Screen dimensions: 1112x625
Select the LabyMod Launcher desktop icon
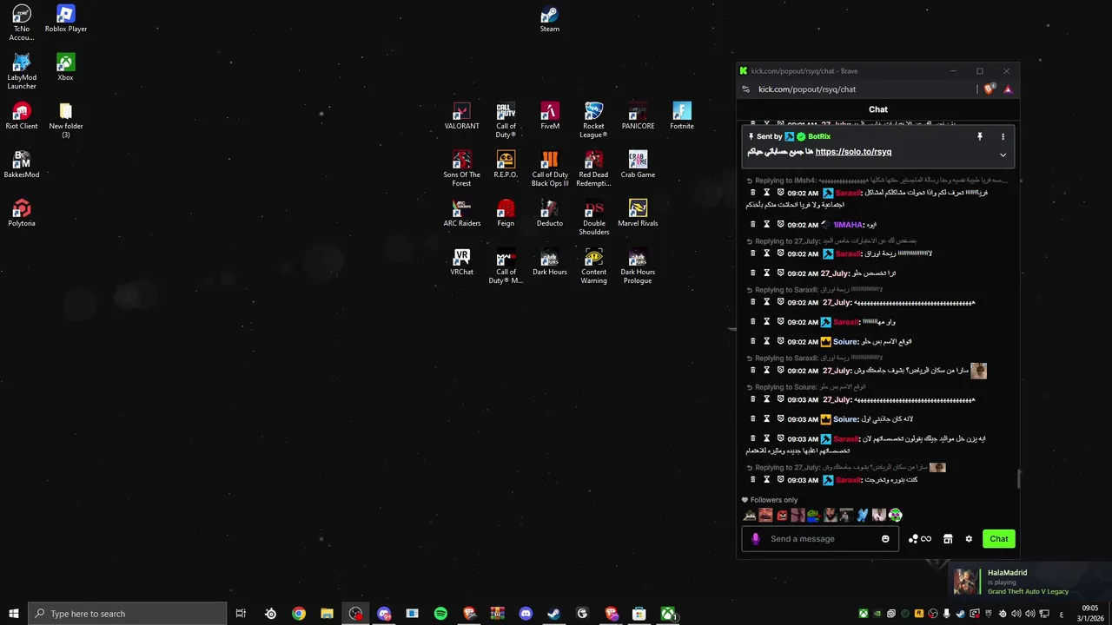[x=22, y=71]
